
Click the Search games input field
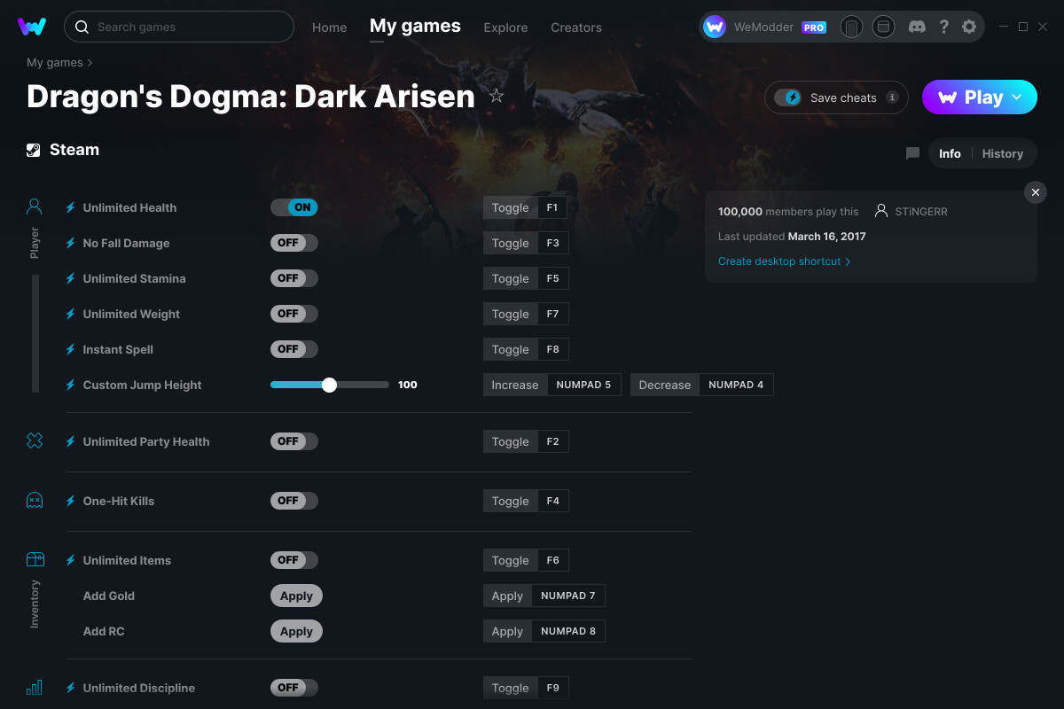coord(179,27)
